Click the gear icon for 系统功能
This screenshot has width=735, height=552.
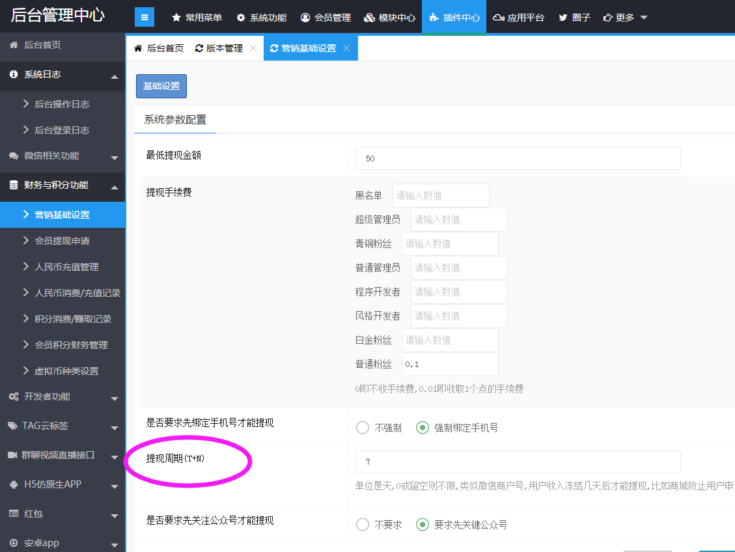241,18
